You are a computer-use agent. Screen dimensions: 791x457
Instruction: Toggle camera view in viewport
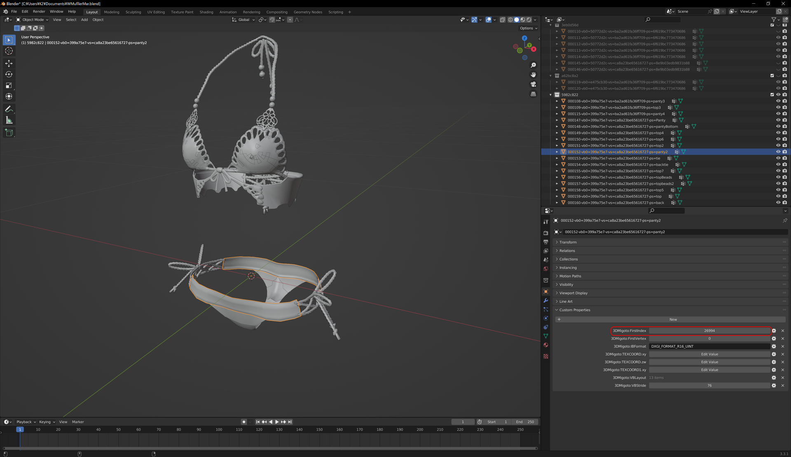pos(533,84)
